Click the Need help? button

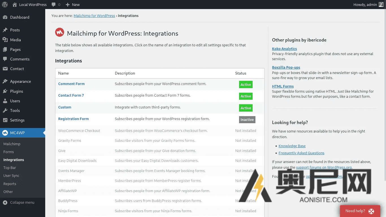click(360, 211)
